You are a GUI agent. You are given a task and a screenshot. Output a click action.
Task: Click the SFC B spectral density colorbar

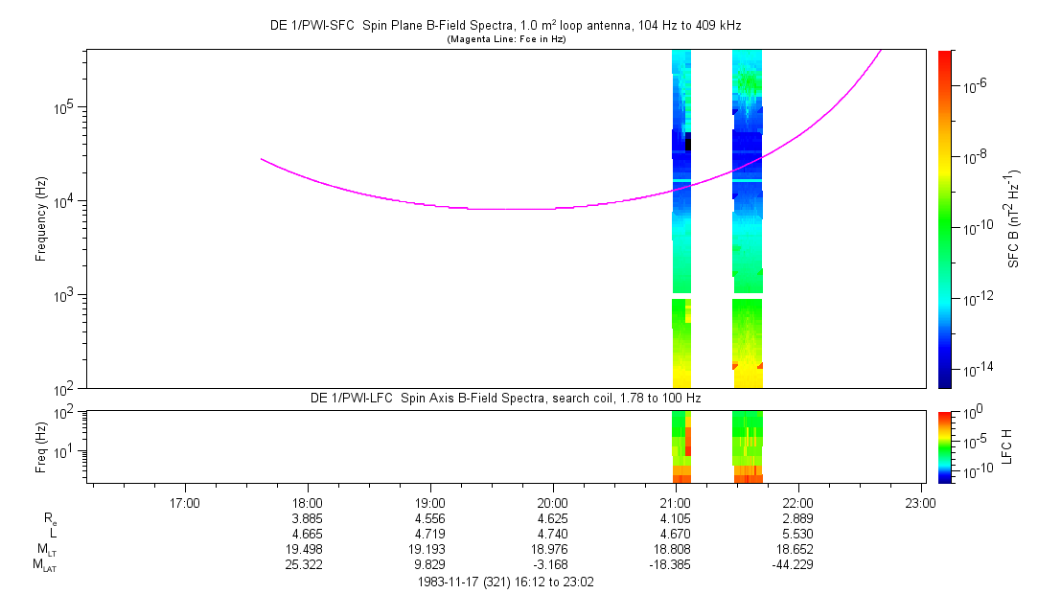945,218
